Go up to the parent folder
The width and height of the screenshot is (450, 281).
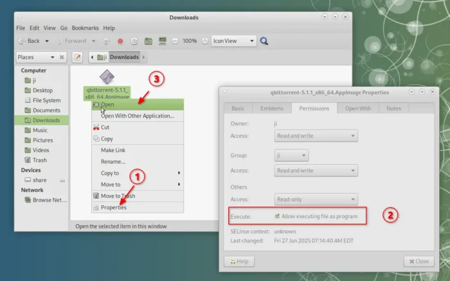click(106, 41)
